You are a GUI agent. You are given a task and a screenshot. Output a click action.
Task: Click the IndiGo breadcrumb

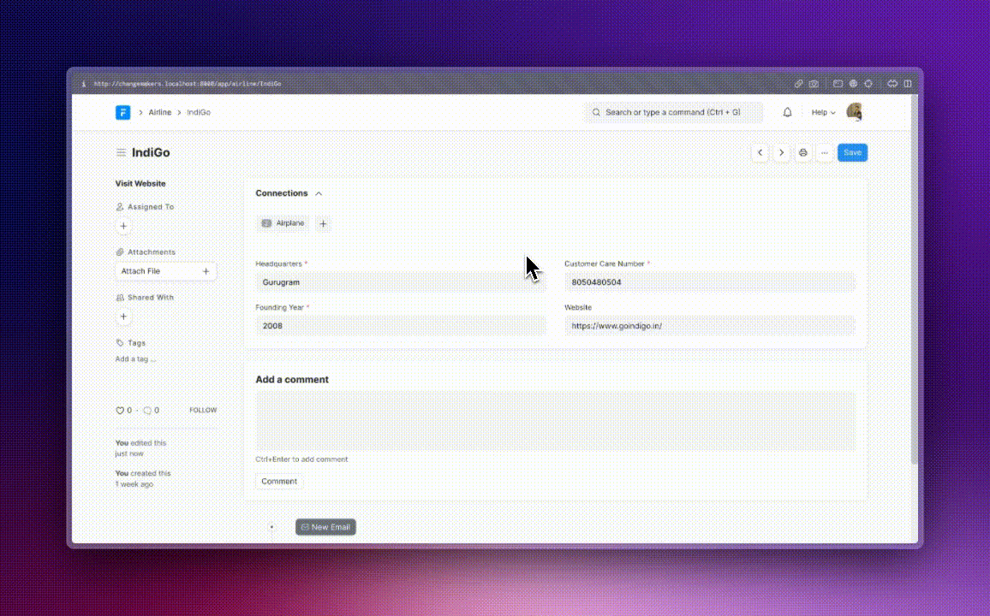pyautogui.click(x=199, y=112)
